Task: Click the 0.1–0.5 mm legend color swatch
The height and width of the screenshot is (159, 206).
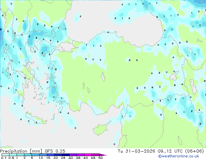Action: 6,155
